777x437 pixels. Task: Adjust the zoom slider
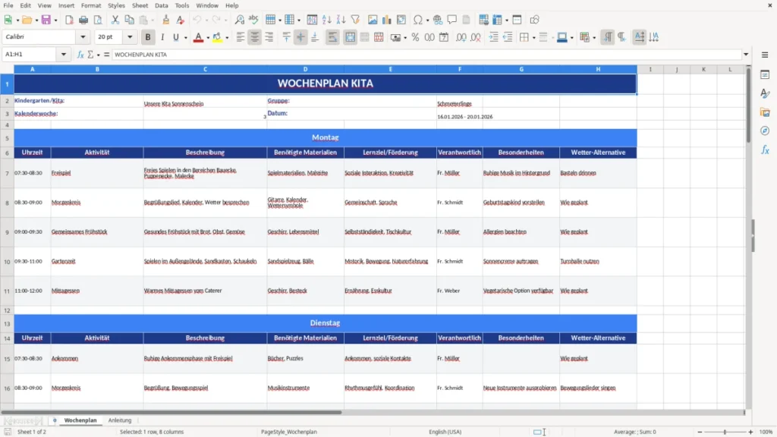tap(725, 432)
